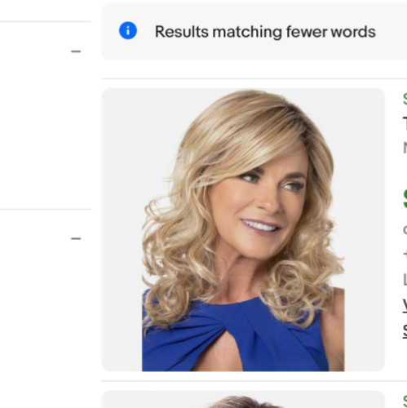
Task: Open the cut-off listing title beside the wig photo
Action: pyautogui.click(x=405, y=123)
